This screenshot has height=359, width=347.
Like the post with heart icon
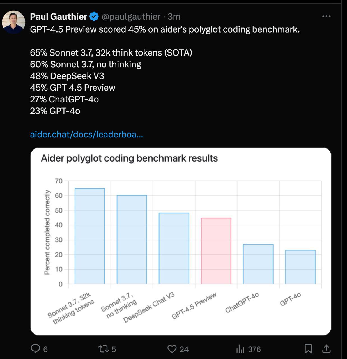(172, 349)
